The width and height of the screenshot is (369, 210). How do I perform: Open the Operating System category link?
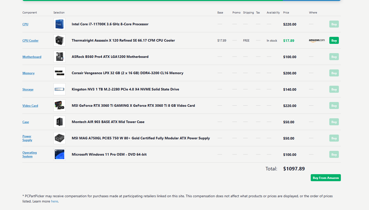click(x=30, y=154)
